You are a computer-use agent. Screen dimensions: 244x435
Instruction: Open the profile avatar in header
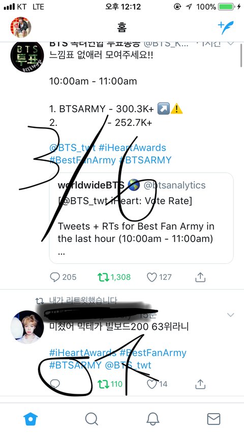click(21, 27)
